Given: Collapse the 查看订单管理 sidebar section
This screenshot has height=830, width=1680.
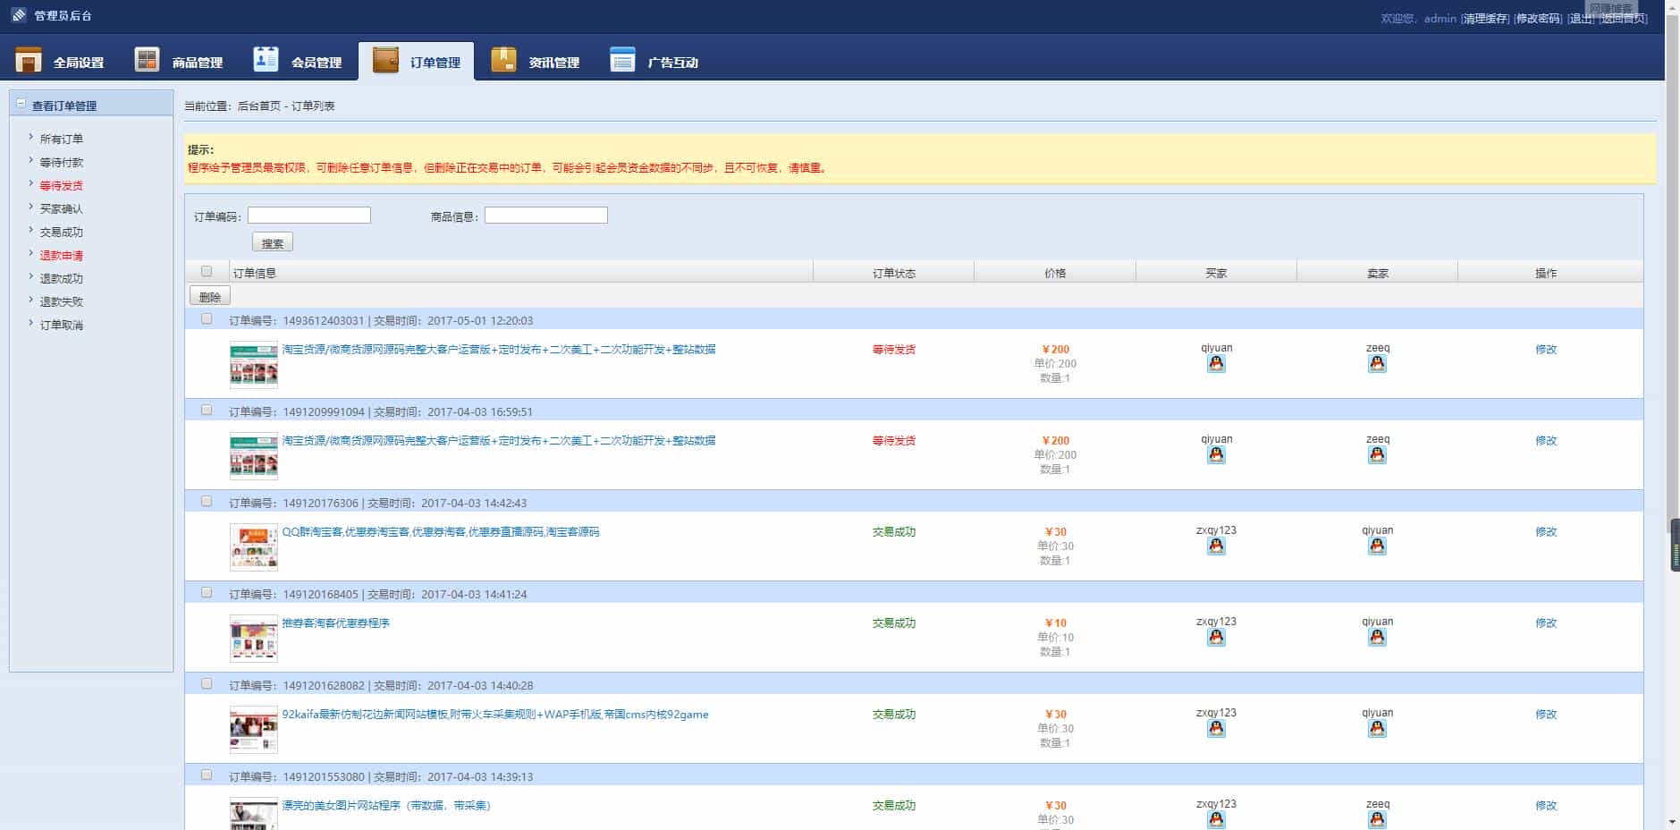Looking at the screenshot, I should coord(21,104).
